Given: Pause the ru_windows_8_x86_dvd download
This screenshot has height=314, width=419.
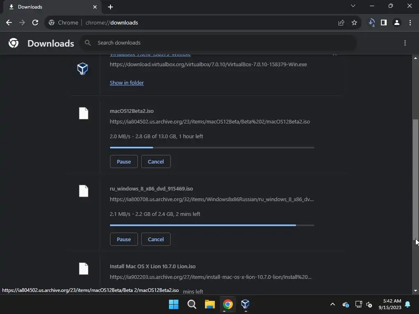Looking at the screenshot, I should pos(124,239).
